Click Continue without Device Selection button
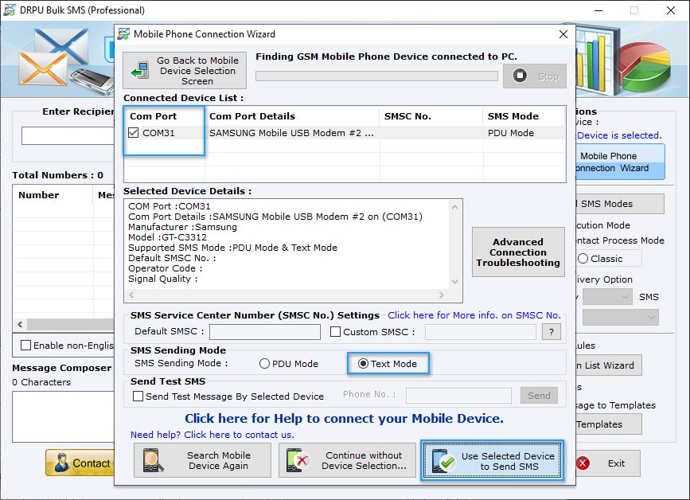690x500 pixels. click(x=347, y=460)
